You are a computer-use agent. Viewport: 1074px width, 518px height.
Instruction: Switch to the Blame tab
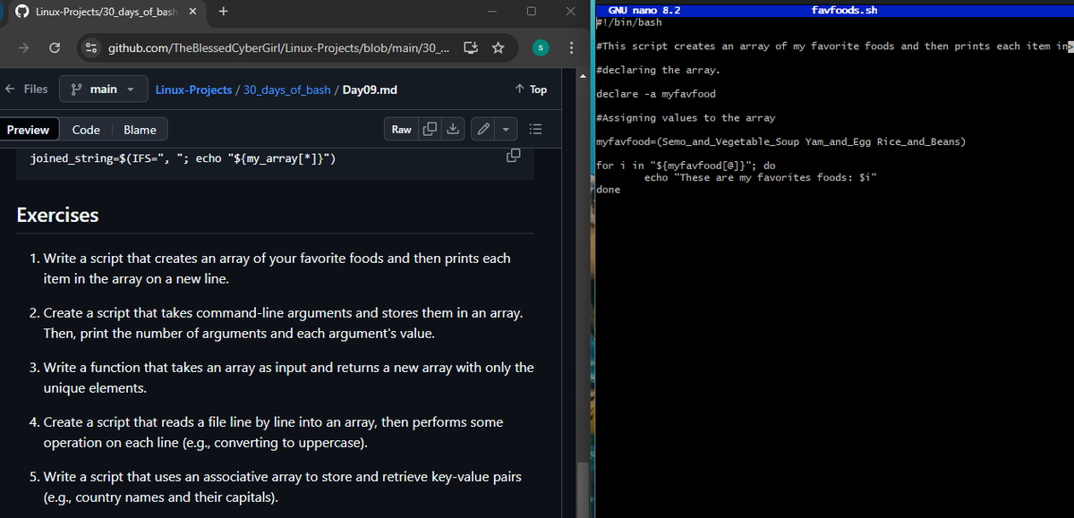point(139,129)
